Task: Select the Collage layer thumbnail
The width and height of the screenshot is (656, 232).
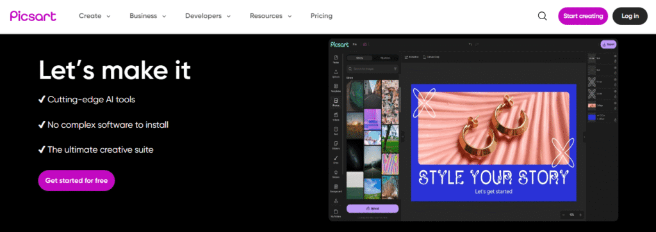Action: tap(591, 105)
